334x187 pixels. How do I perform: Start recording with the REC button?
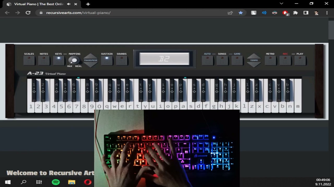click(285, 60)
